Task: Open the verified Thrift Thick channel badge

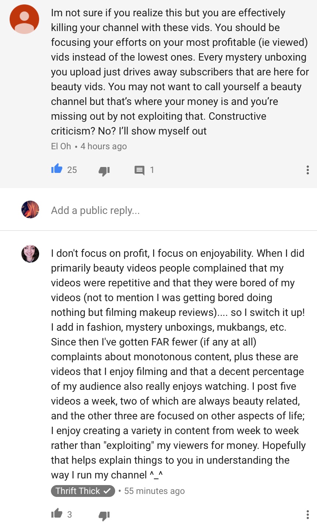Action: coord(83,491)
